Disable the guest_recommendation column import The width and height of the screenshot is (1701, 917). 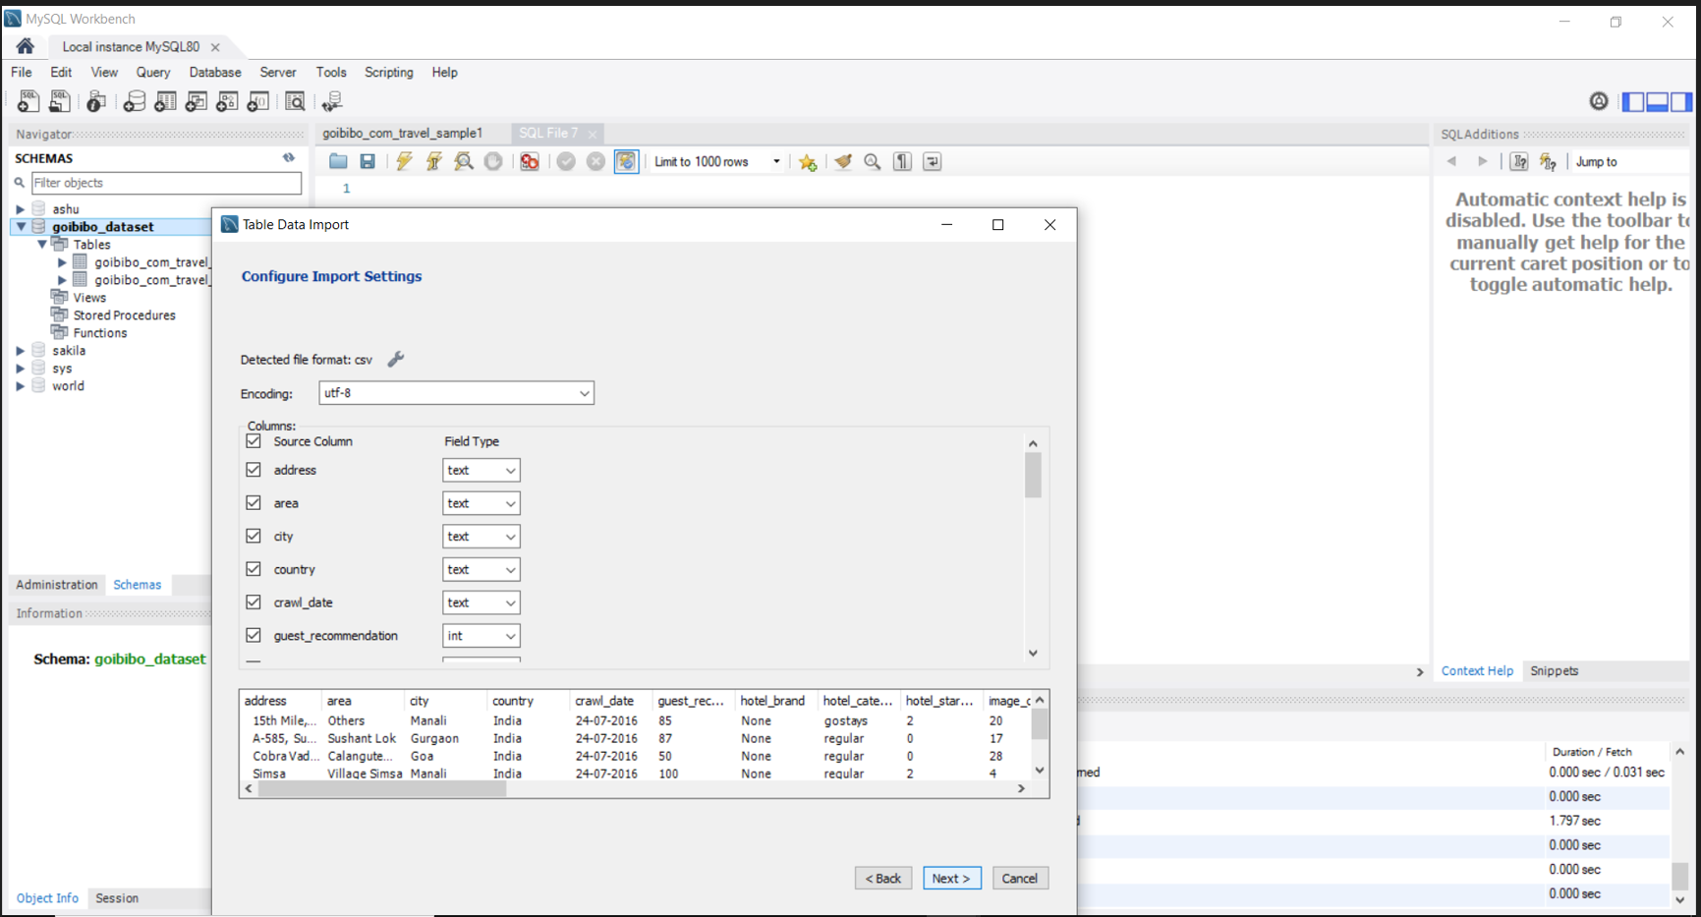tap(254, 635)
